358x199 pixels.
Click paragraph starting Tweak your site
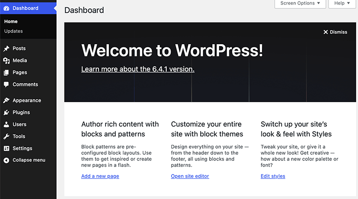[x=300, y=156]
